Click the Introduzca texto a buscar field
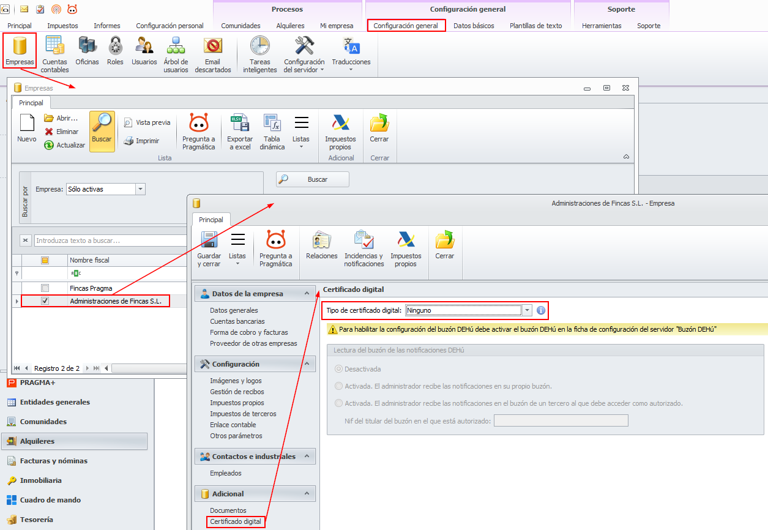This screenshot has height=530, width=768. click(111, 241)
